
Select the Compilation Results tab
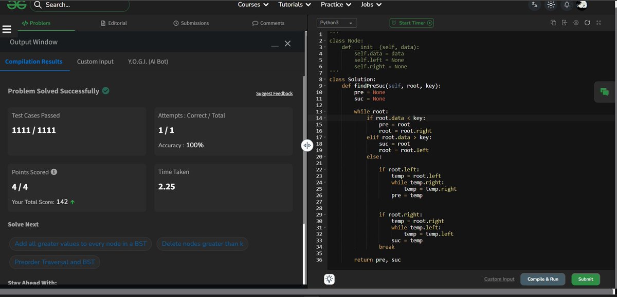pos(34,62)
